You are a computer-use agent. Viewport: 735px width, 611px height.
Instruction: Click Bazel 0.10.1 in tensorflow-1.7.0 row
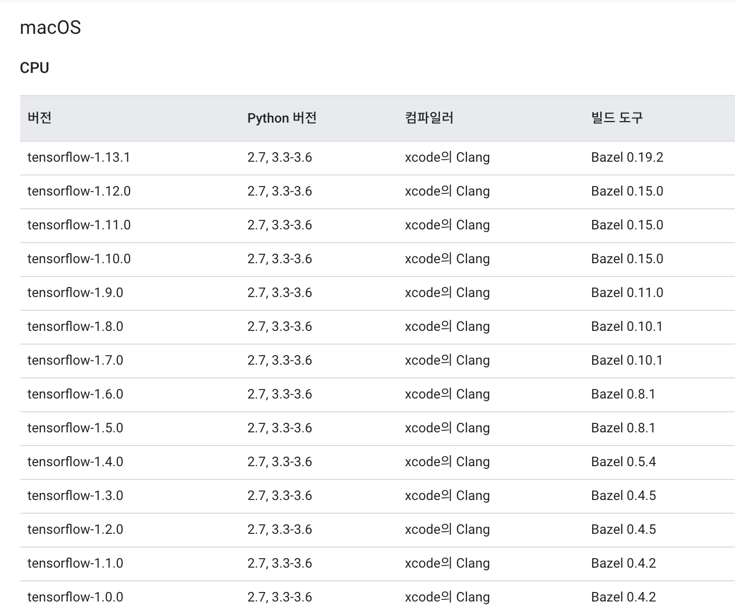point(627,360)
